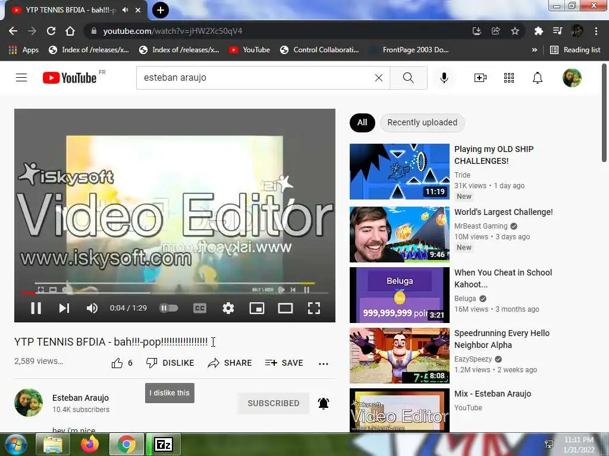This screenshot has height=456, width=609.
Task: Install app icon in address bar
Action: (x=476, y=31)
